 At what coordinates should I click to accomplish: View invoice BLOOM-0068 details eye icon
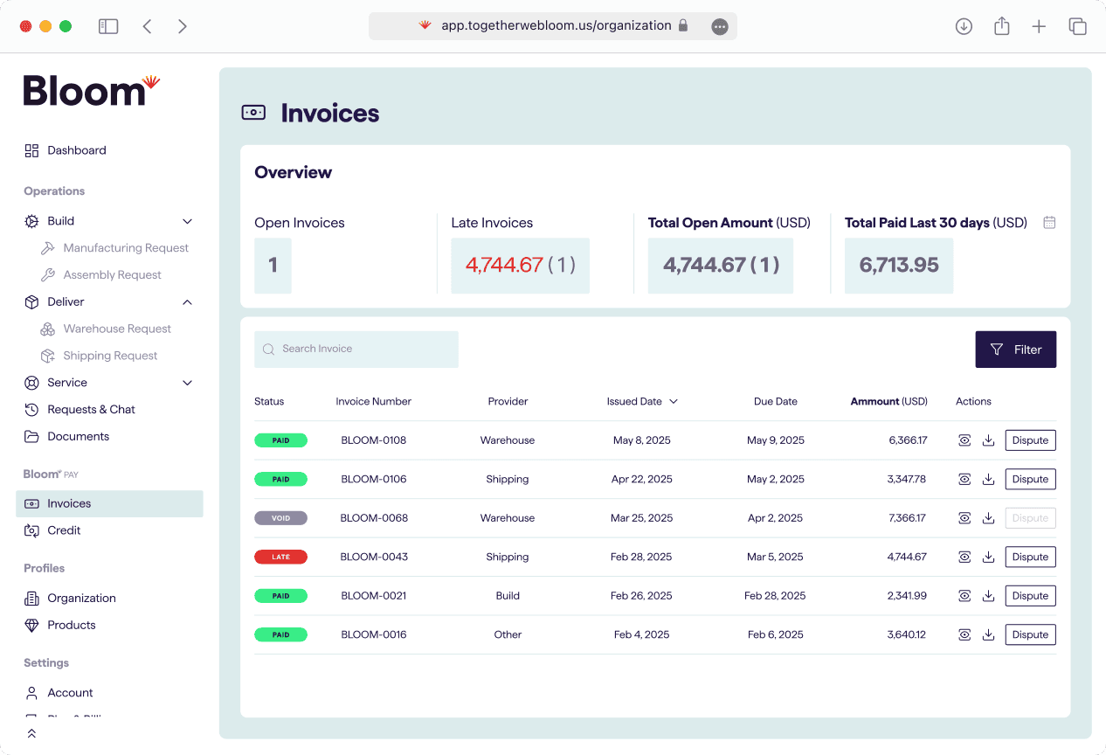(x=964, y=518)
